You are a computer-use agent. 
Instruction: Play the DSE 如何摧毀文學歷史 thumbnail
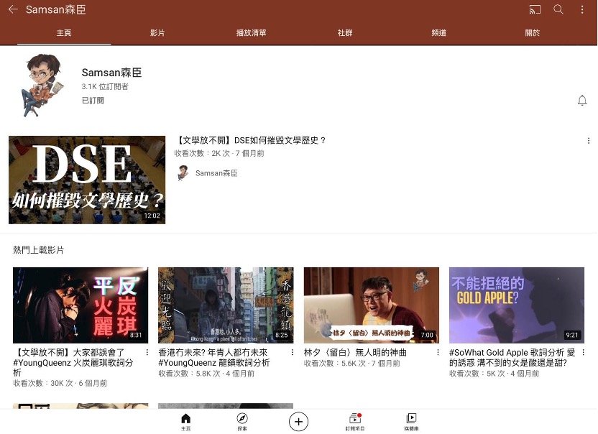pyautogui.click(x=87, y=180)
